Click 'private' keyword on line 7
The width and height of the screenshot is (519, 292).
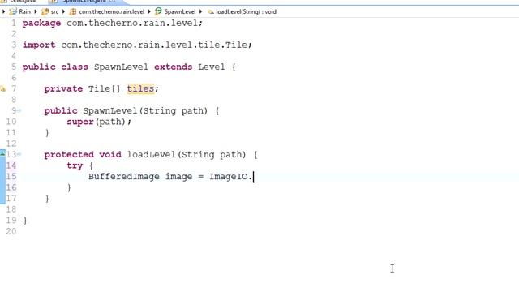[63, 88]
